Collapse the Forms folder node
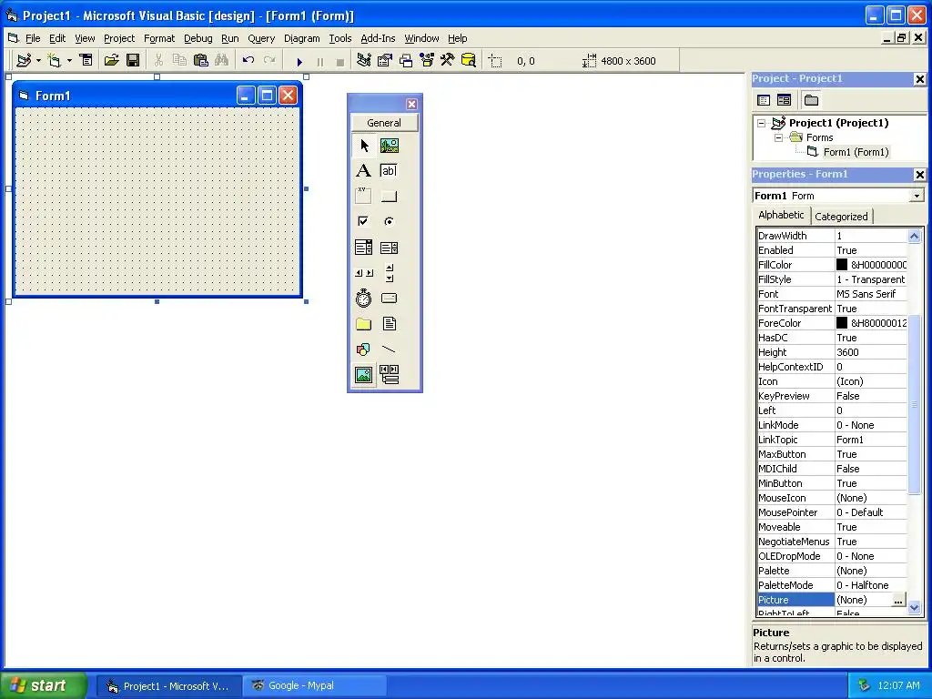 [x=779, y=137]
